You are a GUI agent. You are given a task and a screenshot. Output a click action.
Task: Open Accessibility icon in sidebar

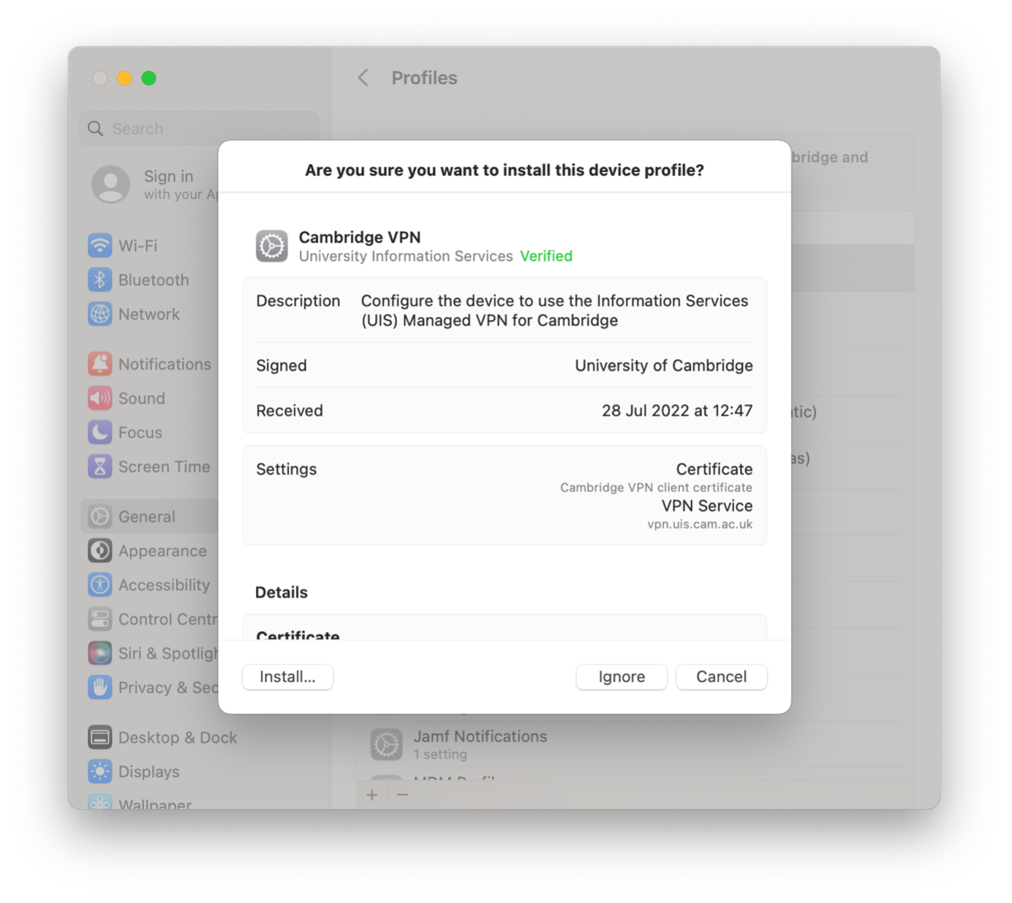coord(100,585)
